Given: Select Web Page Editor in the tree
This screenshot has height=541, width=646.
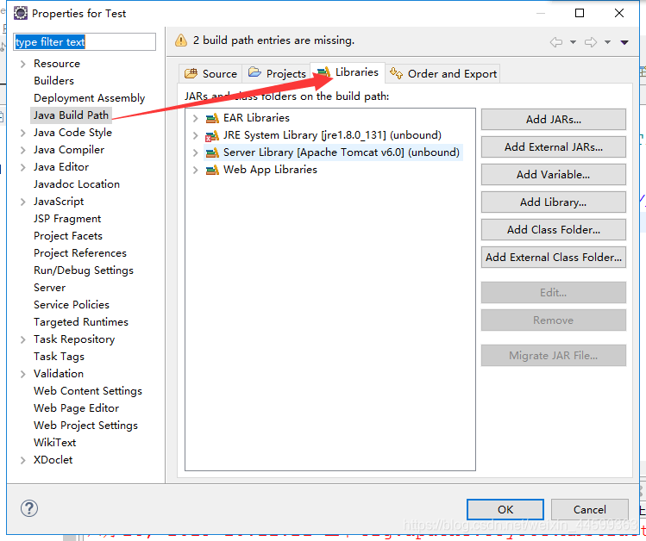Looking at the screenshot, I should (x=76, y=408).
